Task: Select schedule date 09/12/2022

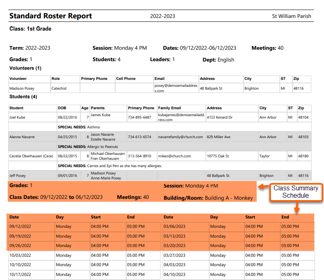Action: coord(20,226)
